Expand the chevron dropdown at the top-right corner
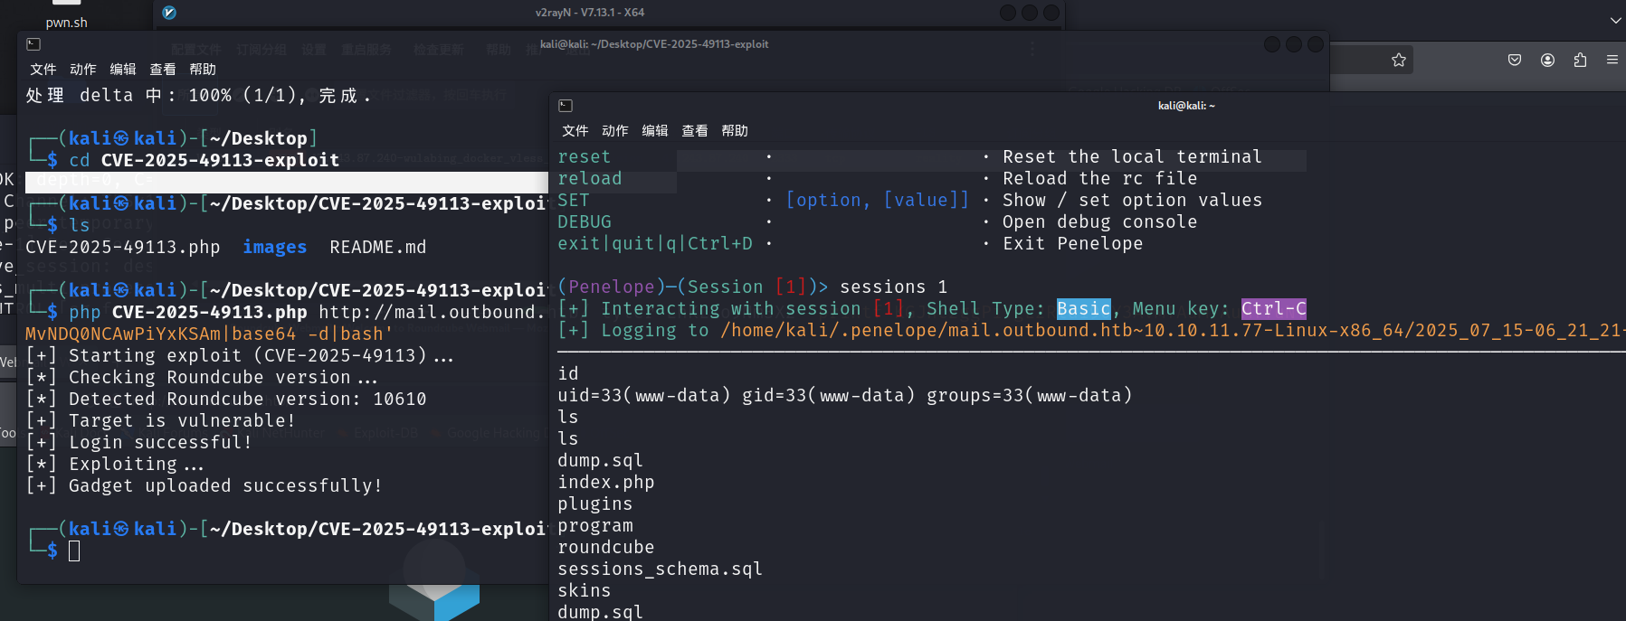 pos(1616,20)
